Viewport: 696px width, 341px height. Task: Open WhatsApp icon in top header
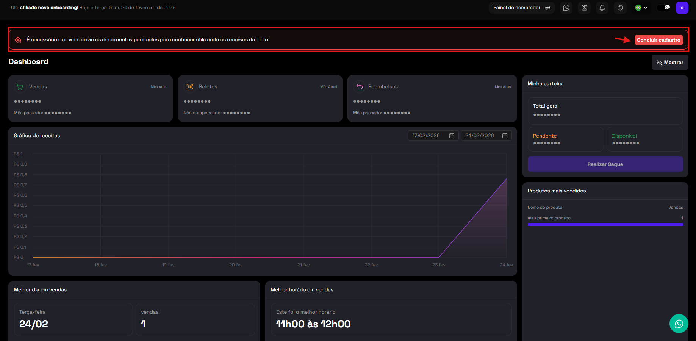pos(566,8)
